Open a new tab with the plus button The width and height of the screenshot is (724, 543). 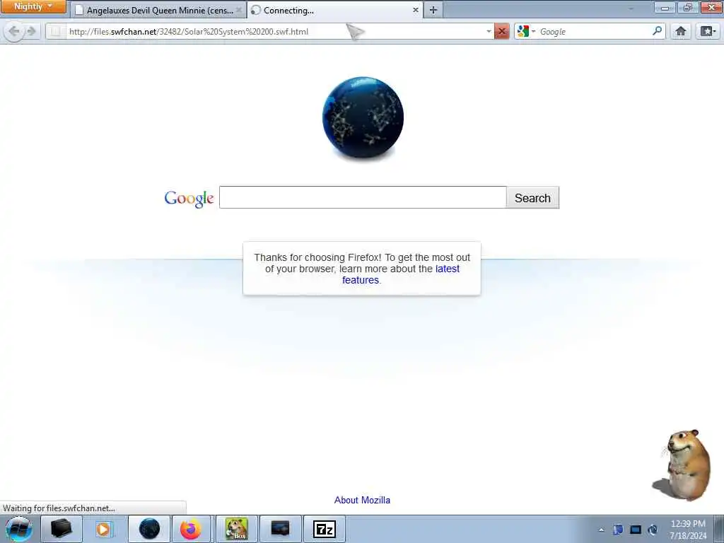coord(433,10)
